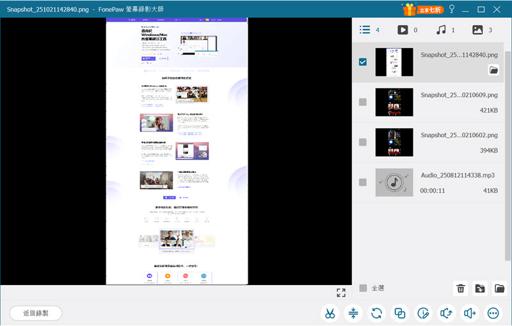This screenshot has height=326, width=512.
Task: Open the merge files tool
Action: 400,313
